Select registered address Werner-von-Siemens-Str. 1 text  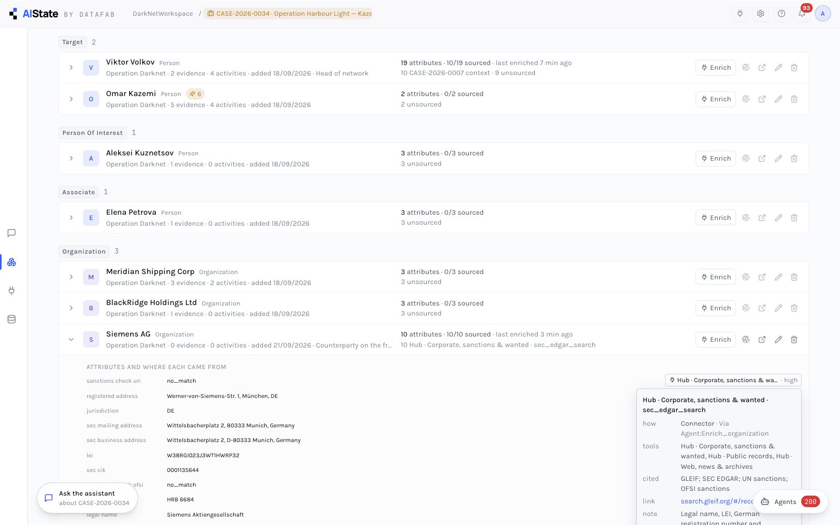(x=223, y=396)
